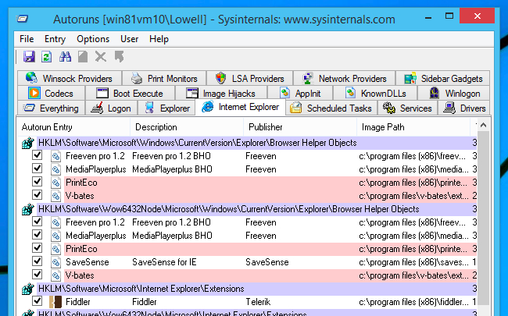Select the Wow6432Node Browser Helper Objects row
The width and height of the screenshot is (508, 316).
[x=249, y=209]
